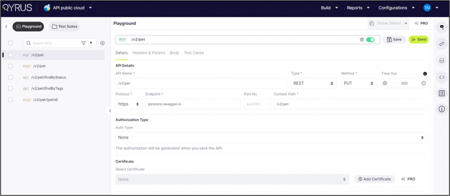This screenshot has height=196, width=450.
Task: Open the Protocol dropdown showing https
Action: [x=129, y=104]
